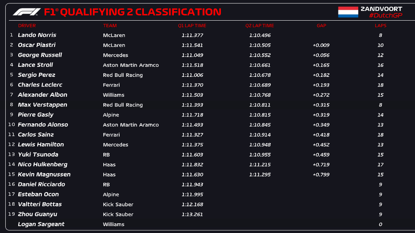Click Aston Martin Aramco for Lance Stroll
Image resolution: width=415 pixels, height=233 pixels.
pos(131,65)
